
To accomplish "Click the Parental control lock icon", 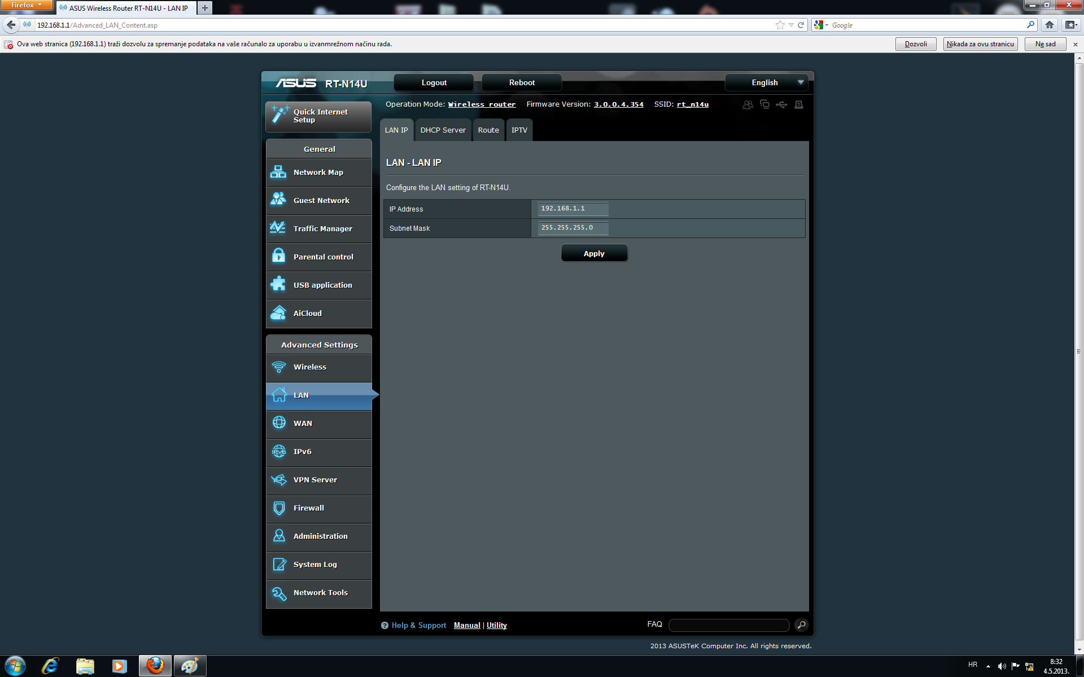I will coord(278,255).
